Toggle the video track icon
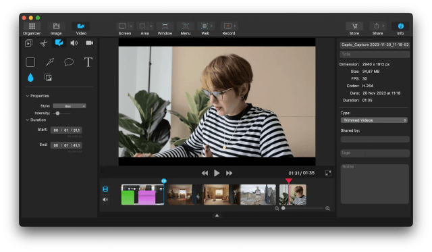 pos(105,189)
